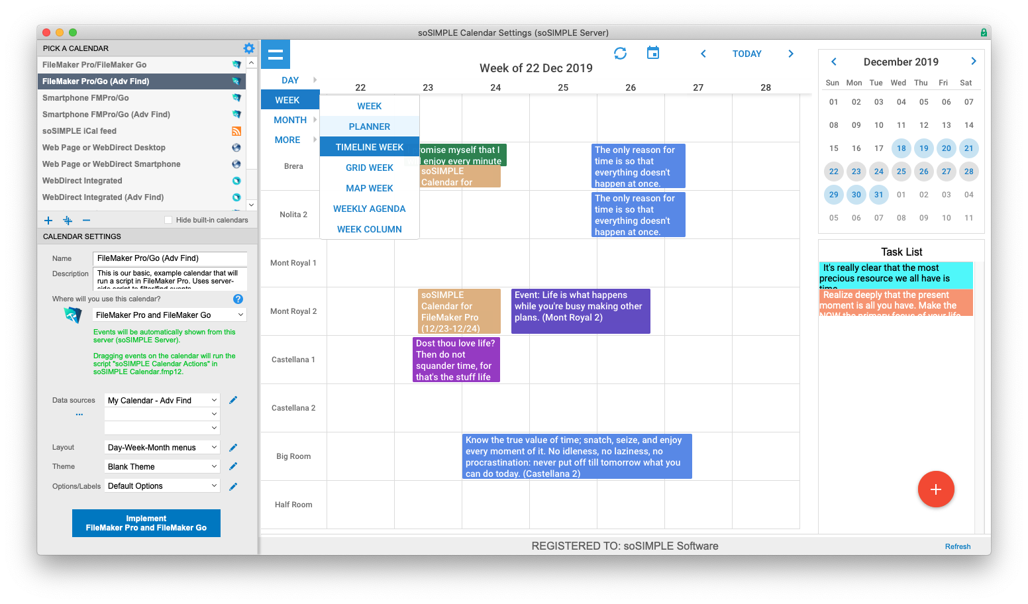Go to the next week arrow

tap(791, 54)
